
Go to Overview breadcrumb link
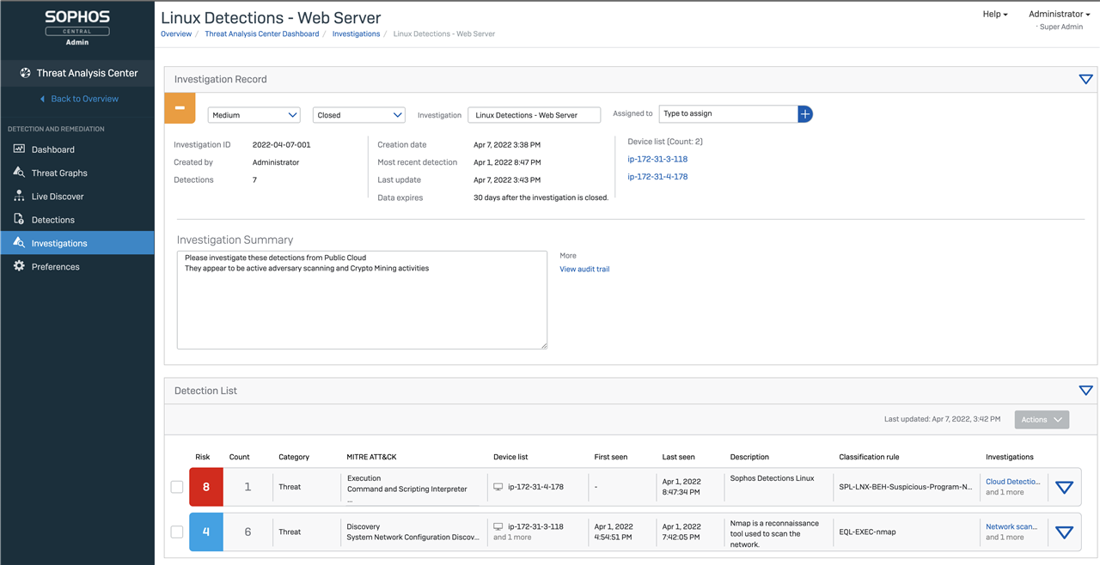[176, 34]
